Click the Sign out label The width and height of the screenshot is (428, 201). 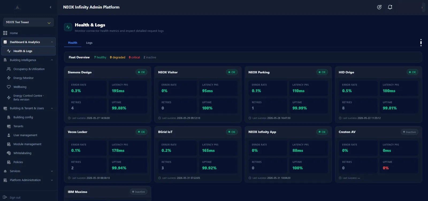[x=15, y=198]
